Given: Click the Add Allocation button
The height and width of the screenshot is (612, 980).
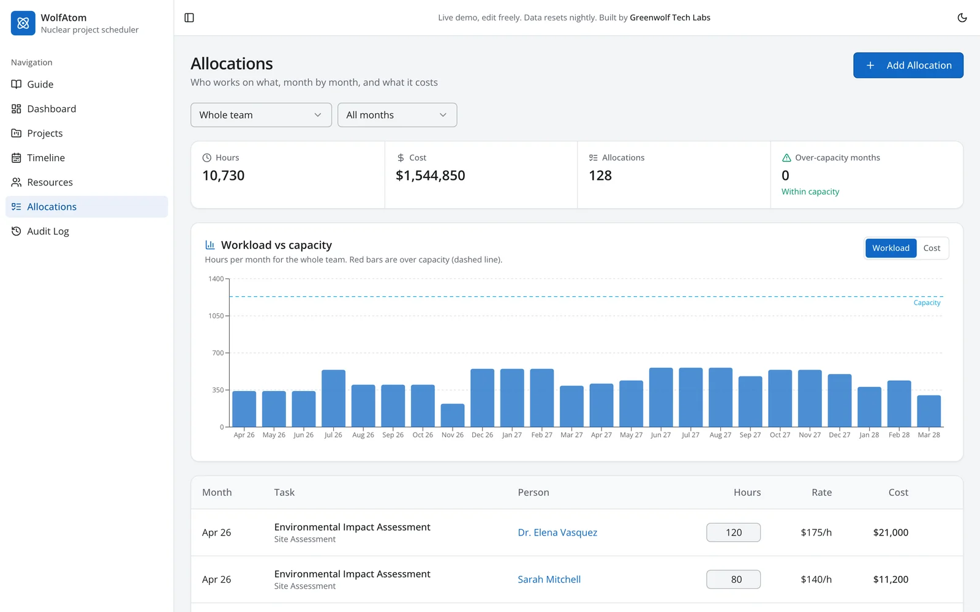Looking at the screenshot, I should point(908,65).
